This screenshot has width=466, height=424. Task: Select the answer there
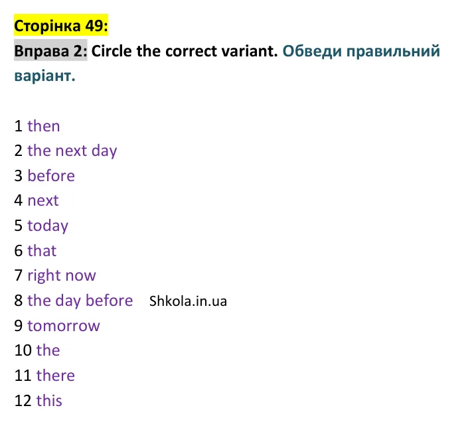56,376
